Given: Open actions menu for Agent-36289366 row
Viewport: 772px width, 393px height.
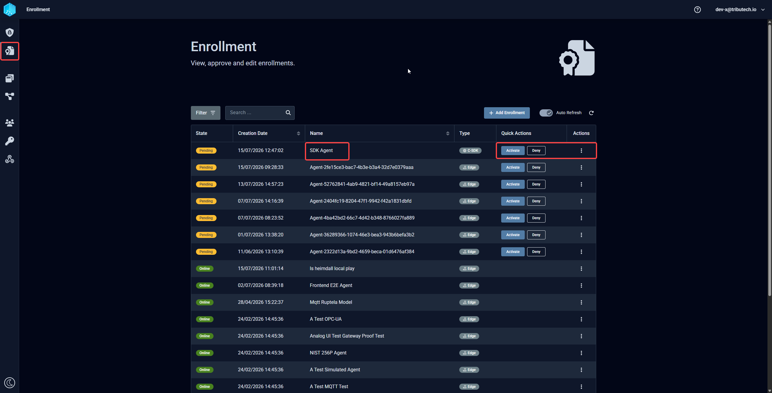Looking at the screenshot, I should click(x=581, y=235).
